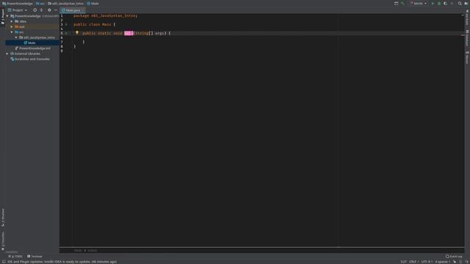Expand the out folder node
The image size is (470, 264).
point(12,26)
